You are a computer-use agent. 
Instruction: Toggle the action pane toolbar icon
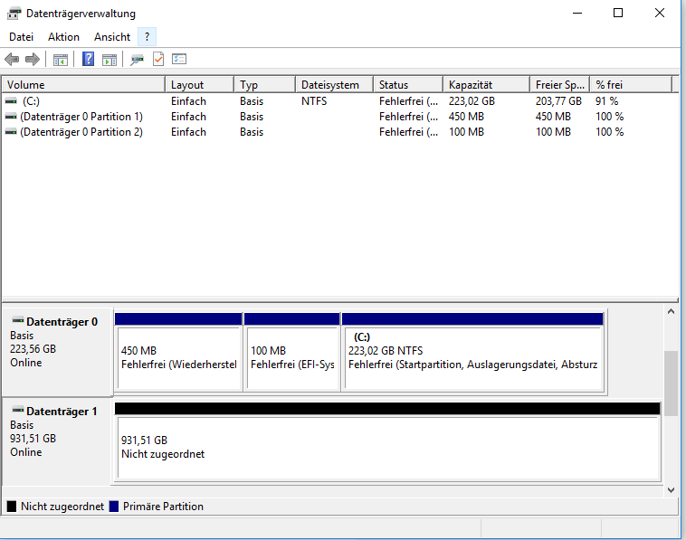pos(110,60)
